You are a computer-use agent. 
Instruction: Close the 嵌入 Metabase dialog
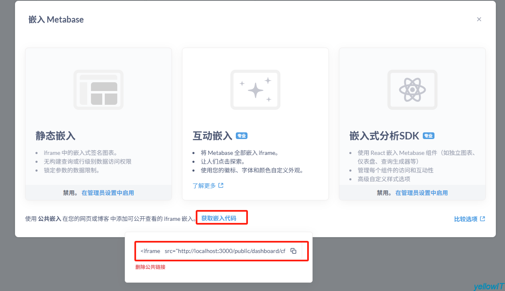479,19
